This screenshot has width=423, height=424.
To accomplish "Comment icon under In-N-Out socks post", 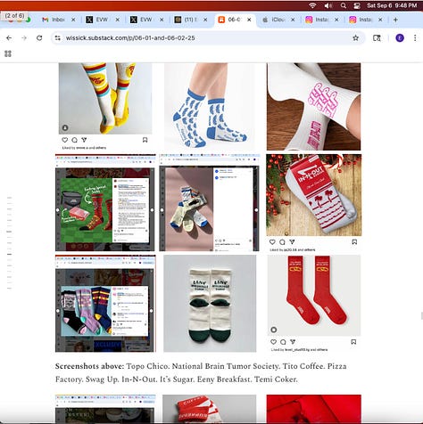I will pyautogui.click(x=282, y=242).
